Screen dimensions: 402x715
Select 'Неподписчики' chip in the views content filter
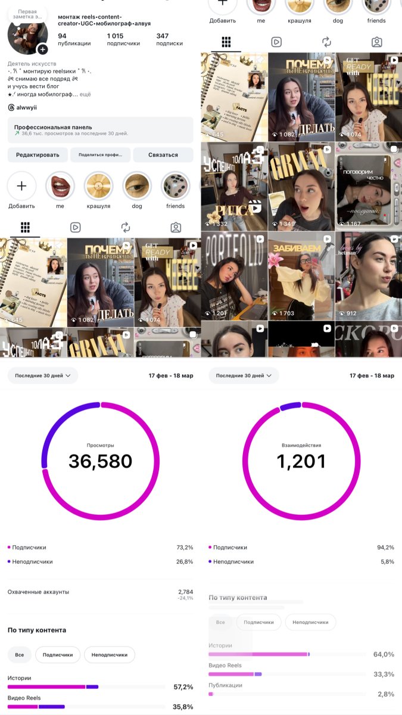tap(110, 655)
